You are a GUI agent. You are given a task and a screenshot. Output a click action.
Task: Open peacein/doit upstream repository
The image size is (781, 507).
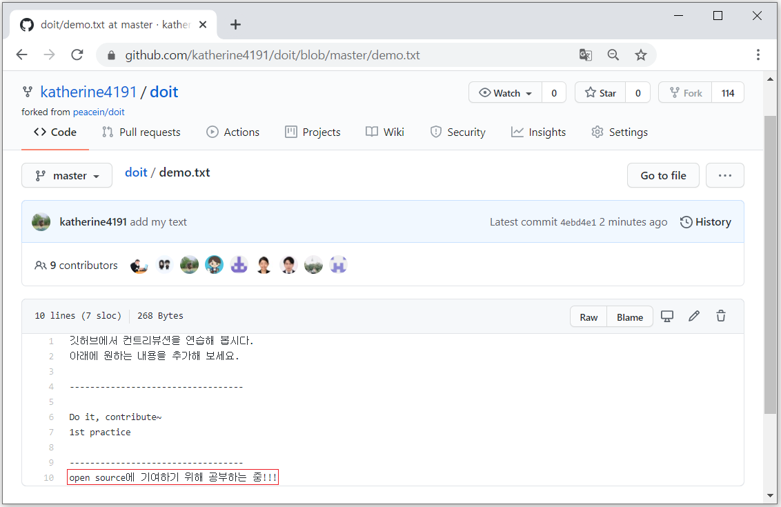point(99,112)
